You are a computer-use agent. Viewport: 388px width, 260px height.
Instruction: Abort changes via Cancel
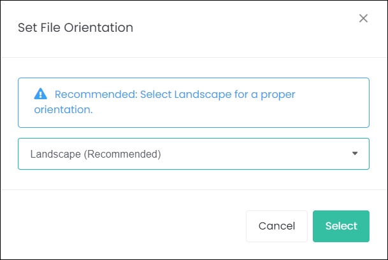coord(277,226)
